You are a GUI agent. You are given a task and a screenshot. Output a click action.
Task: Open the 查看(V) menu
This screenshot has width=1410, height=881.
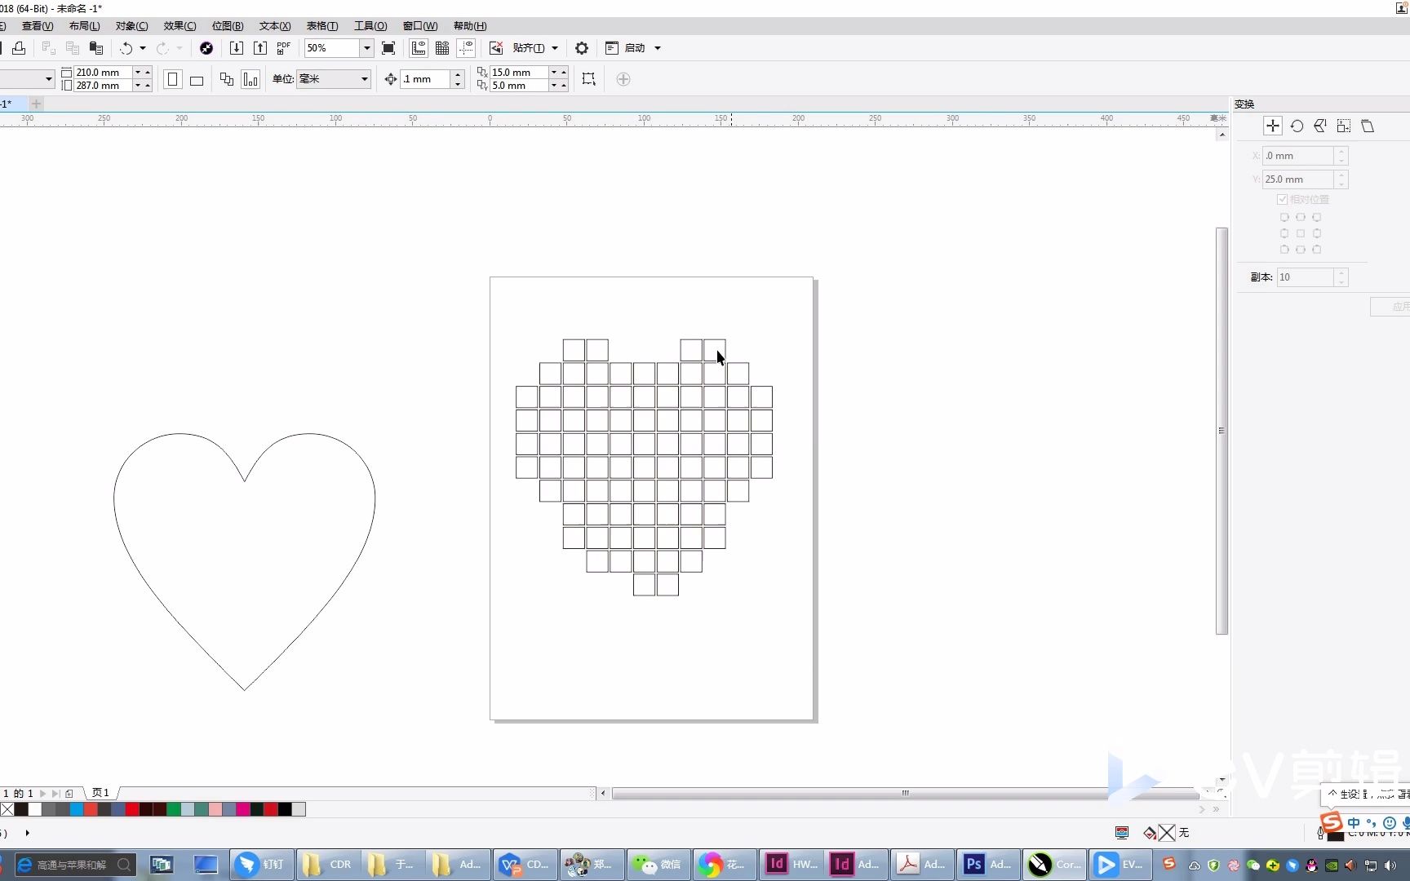[37, 26]
